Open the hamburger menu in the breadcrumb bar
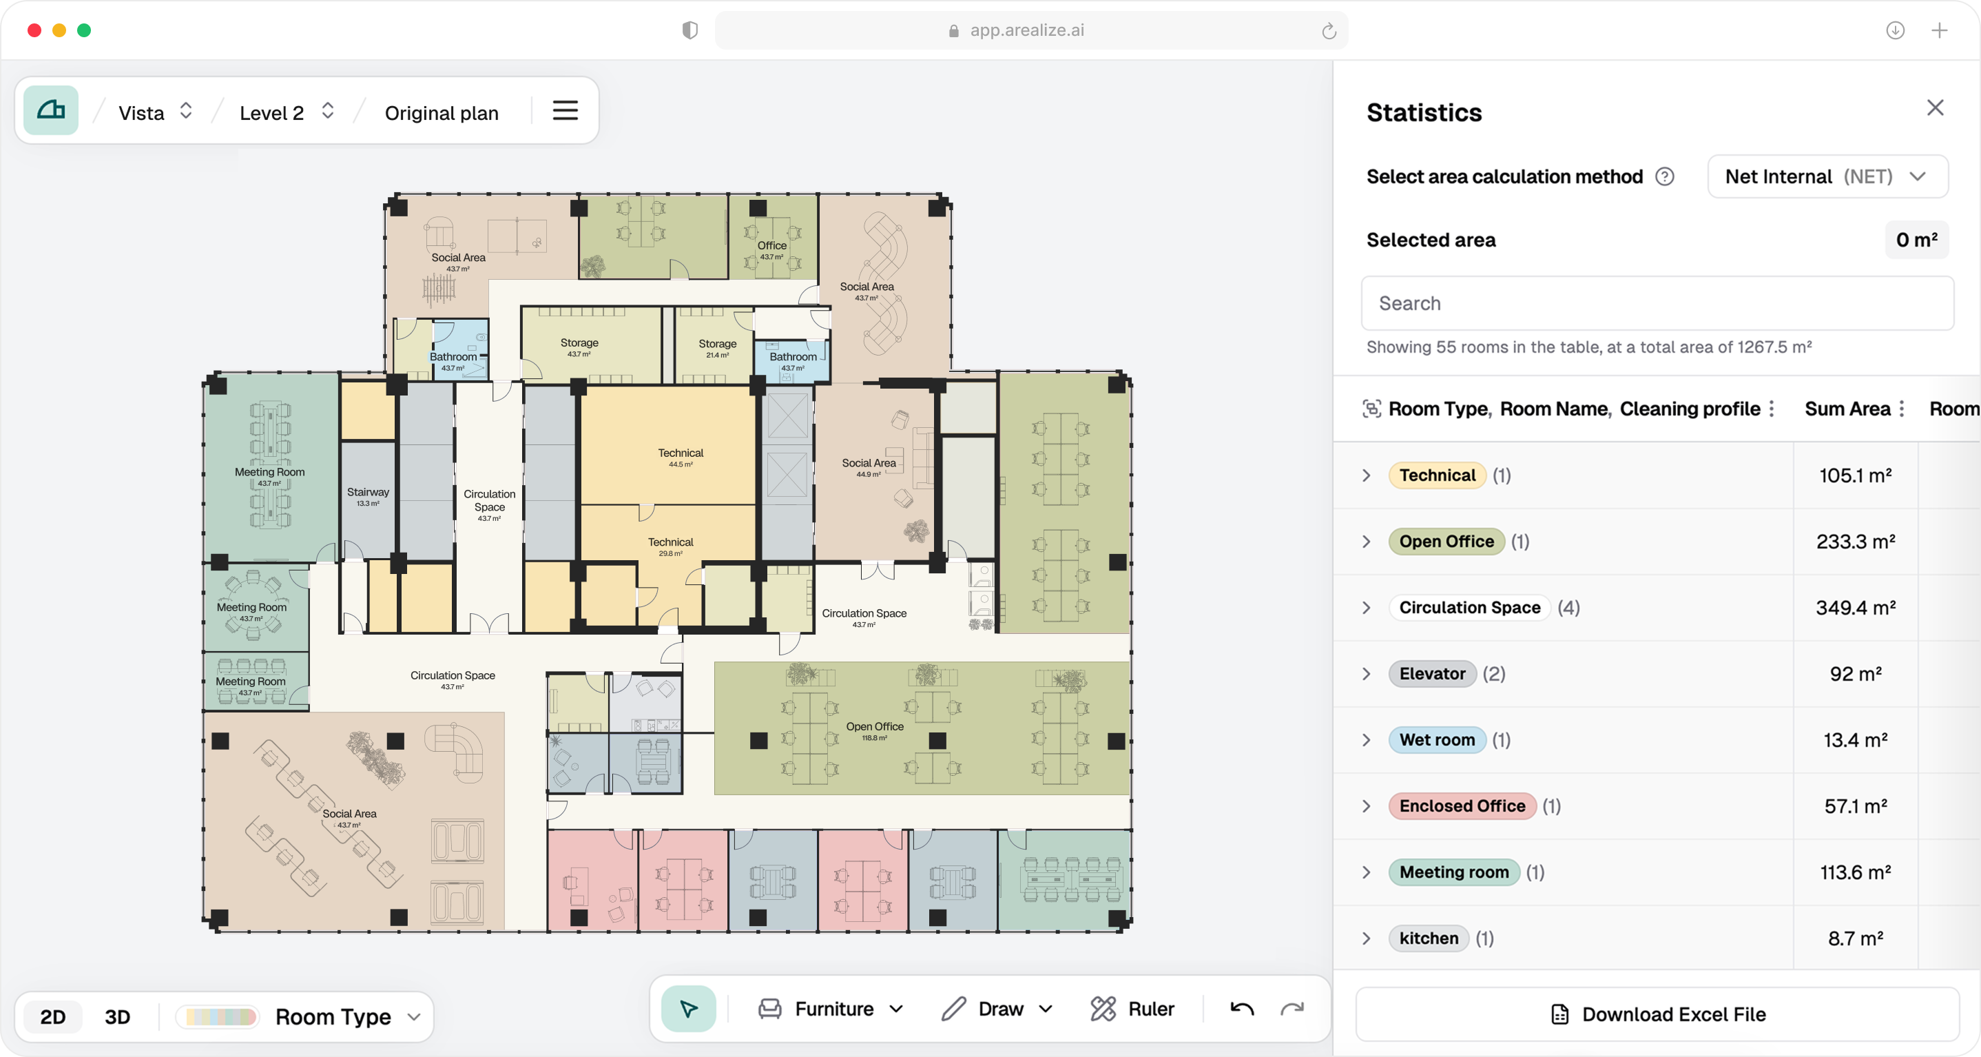The image size is (1981, 1057). (x=566, y=110)
